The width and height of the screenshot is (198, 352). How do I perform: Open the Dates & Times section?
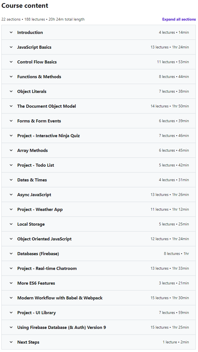click(99, 180)
